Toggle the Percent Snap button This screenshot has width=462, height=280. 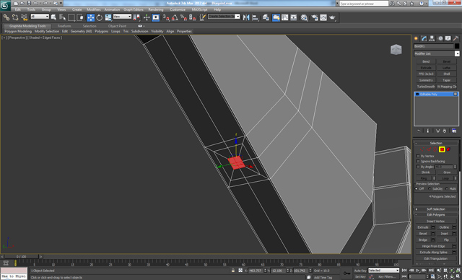183,17
